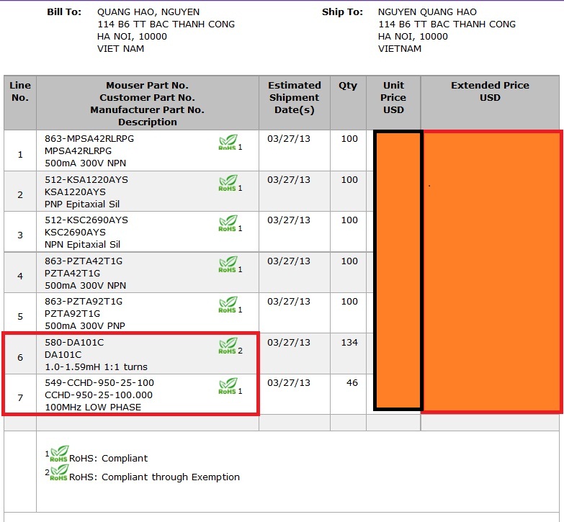Click RoHS icon for 512-KSC2690AYS row
The height and width of the screenshot is (522, 564).
click(228, 223)
